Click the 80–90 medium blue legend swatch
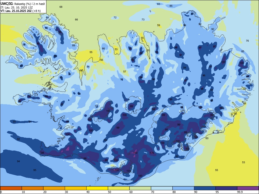This screenshot has width=259, height=194. tap(183, 188)
